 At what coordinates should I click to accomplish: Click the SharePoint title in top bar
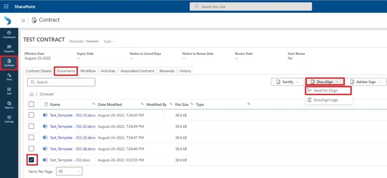point(25,7)
